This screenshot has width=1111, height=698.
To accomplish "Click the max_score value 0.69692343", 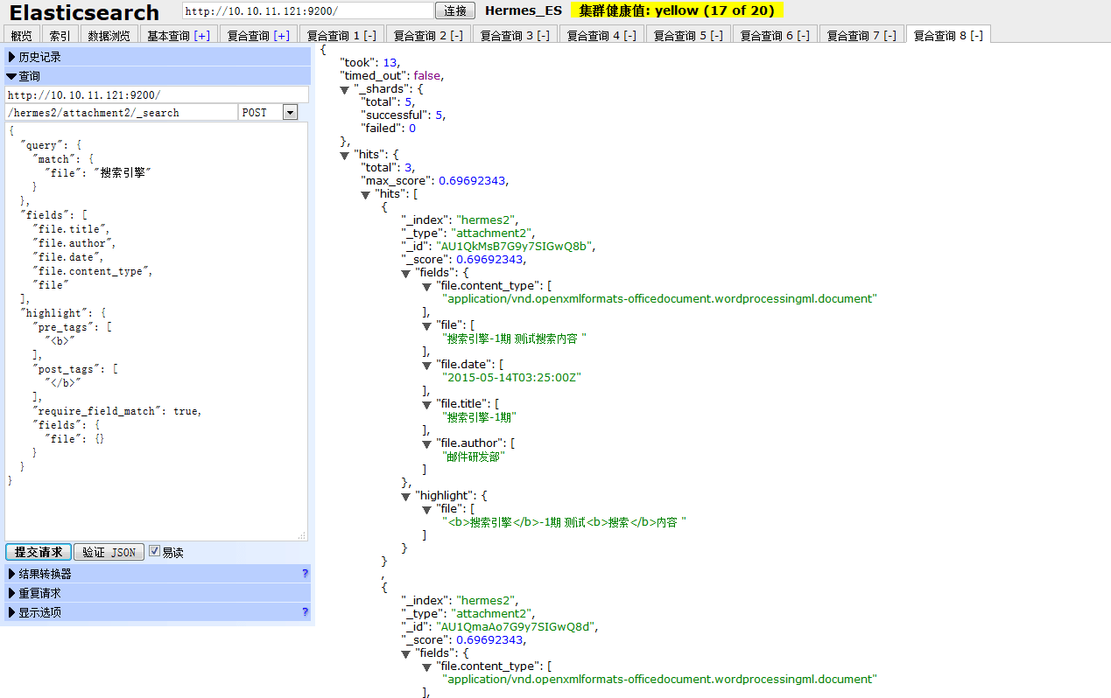I will [473, 180].
